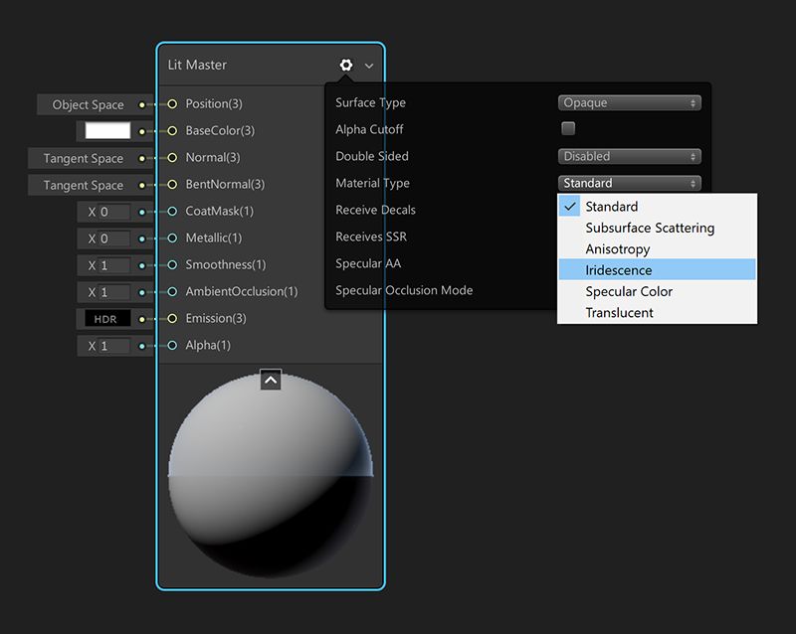Click the Alpha(1) input port
The image size is (796, 634).
pyautogui.click(x=172, y=346)
